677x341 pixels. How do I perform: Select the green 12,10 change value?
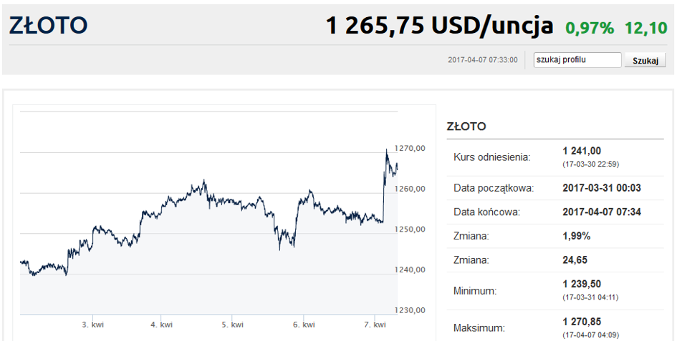point(646,28)
